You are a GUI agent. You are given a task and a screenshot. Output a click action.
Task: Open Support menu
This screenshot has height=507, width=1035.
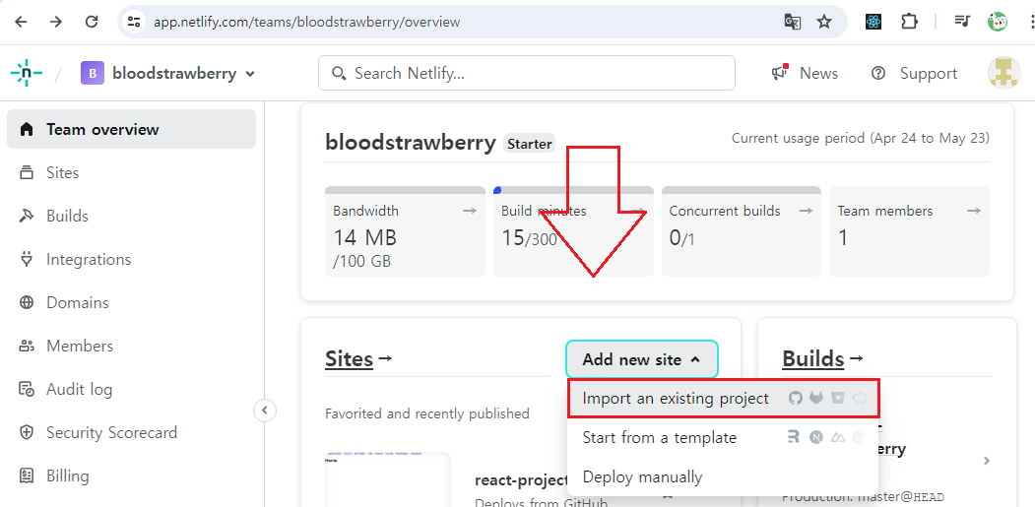pos(914,73)
